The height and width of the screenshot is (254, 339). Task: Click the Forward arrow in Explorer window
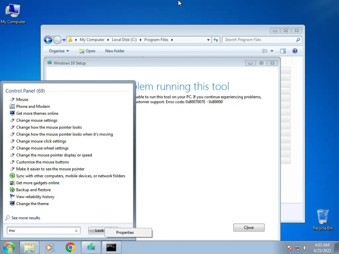pyautogui.click(x=57, y=40)
